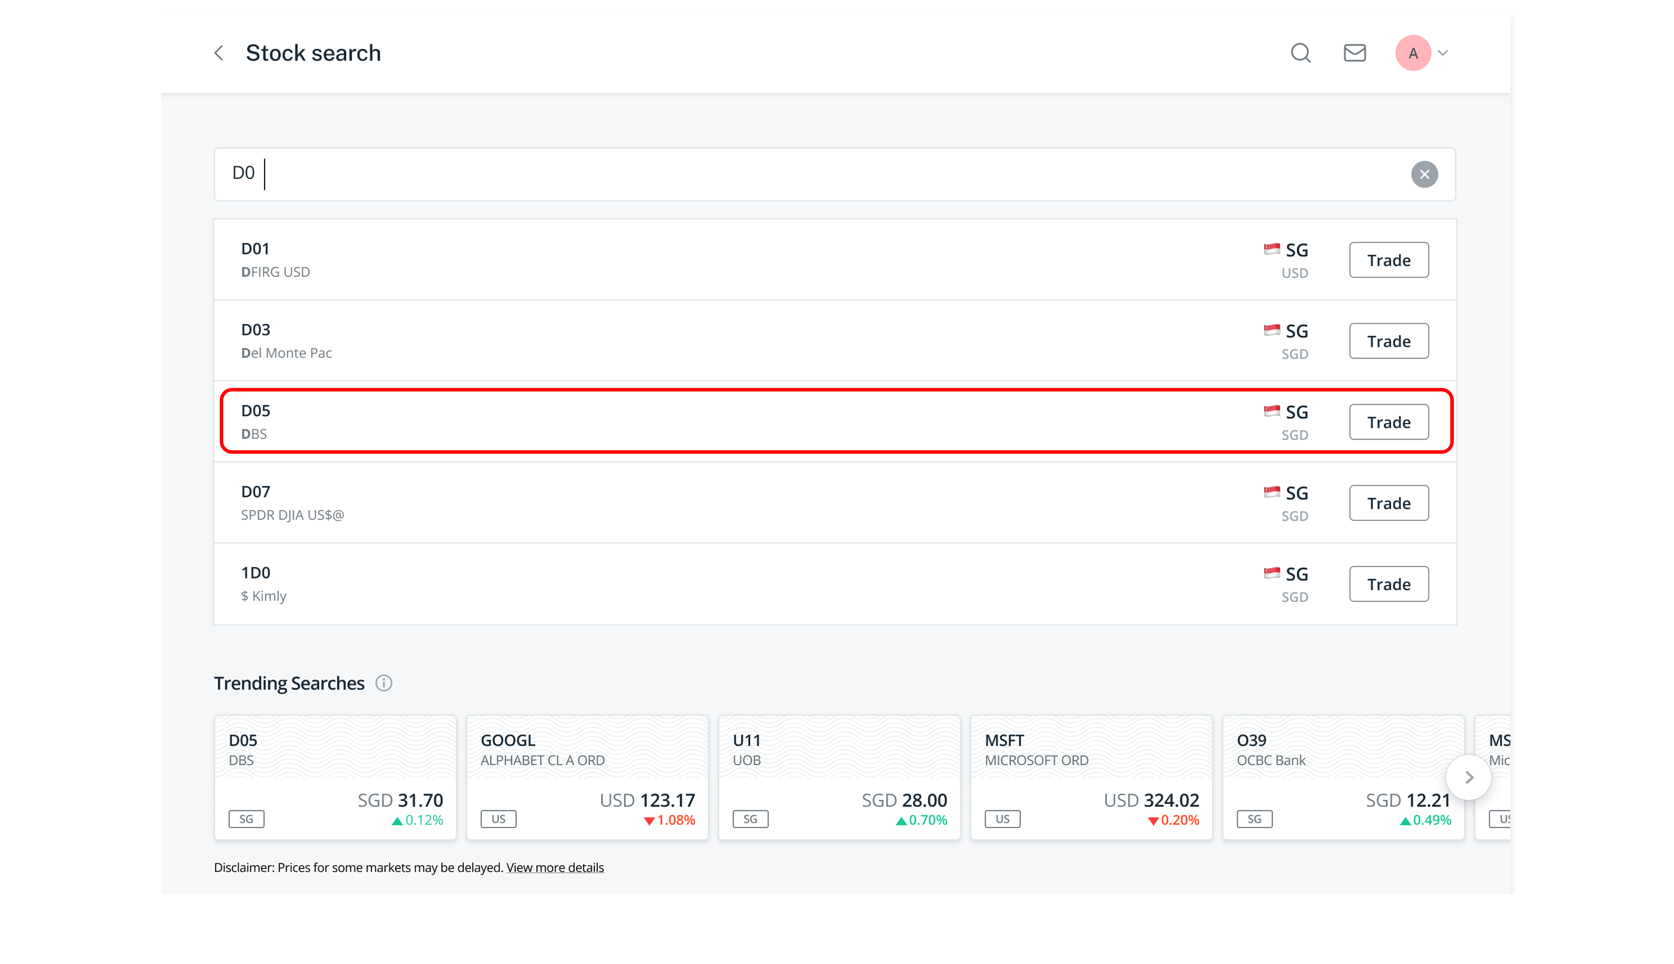The image size is (1674, 964).
Task: Click the Singapore flag in D03 row
Action: pos(1271,330)
